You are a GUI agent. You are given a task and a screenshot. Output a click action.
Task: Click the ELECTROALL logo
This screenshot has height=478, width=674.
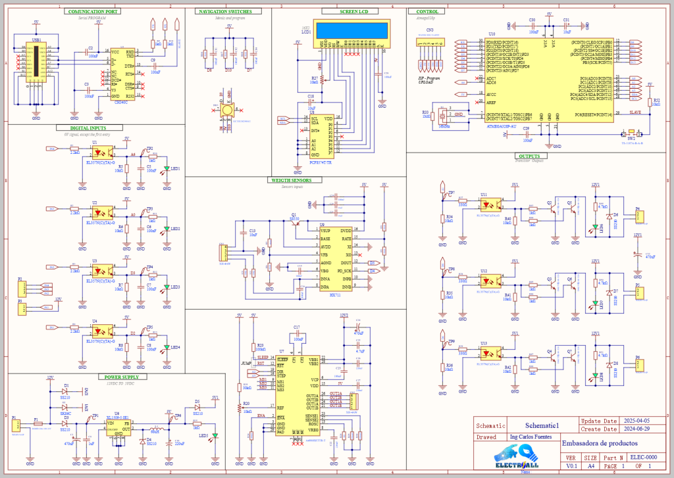tap(517, 456)
